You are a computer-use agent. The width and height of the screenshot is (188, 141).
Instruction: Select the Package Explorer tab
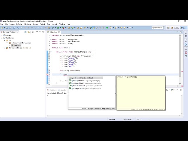coord(9,32)
